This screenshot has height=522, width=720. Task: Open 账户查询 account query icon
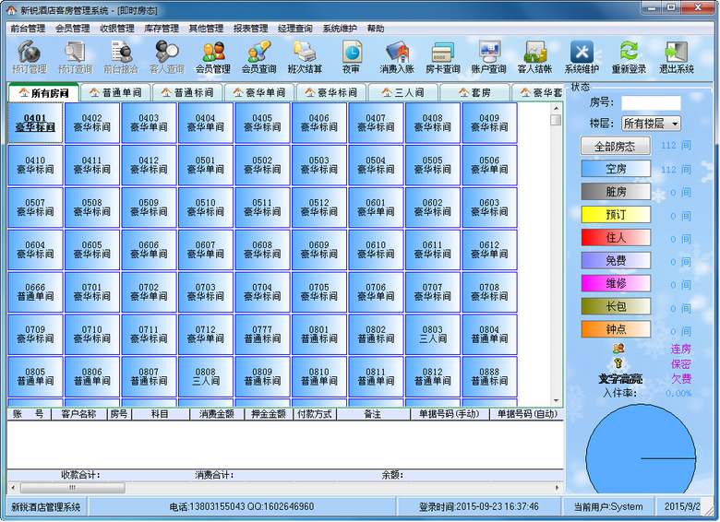(488, 57)
